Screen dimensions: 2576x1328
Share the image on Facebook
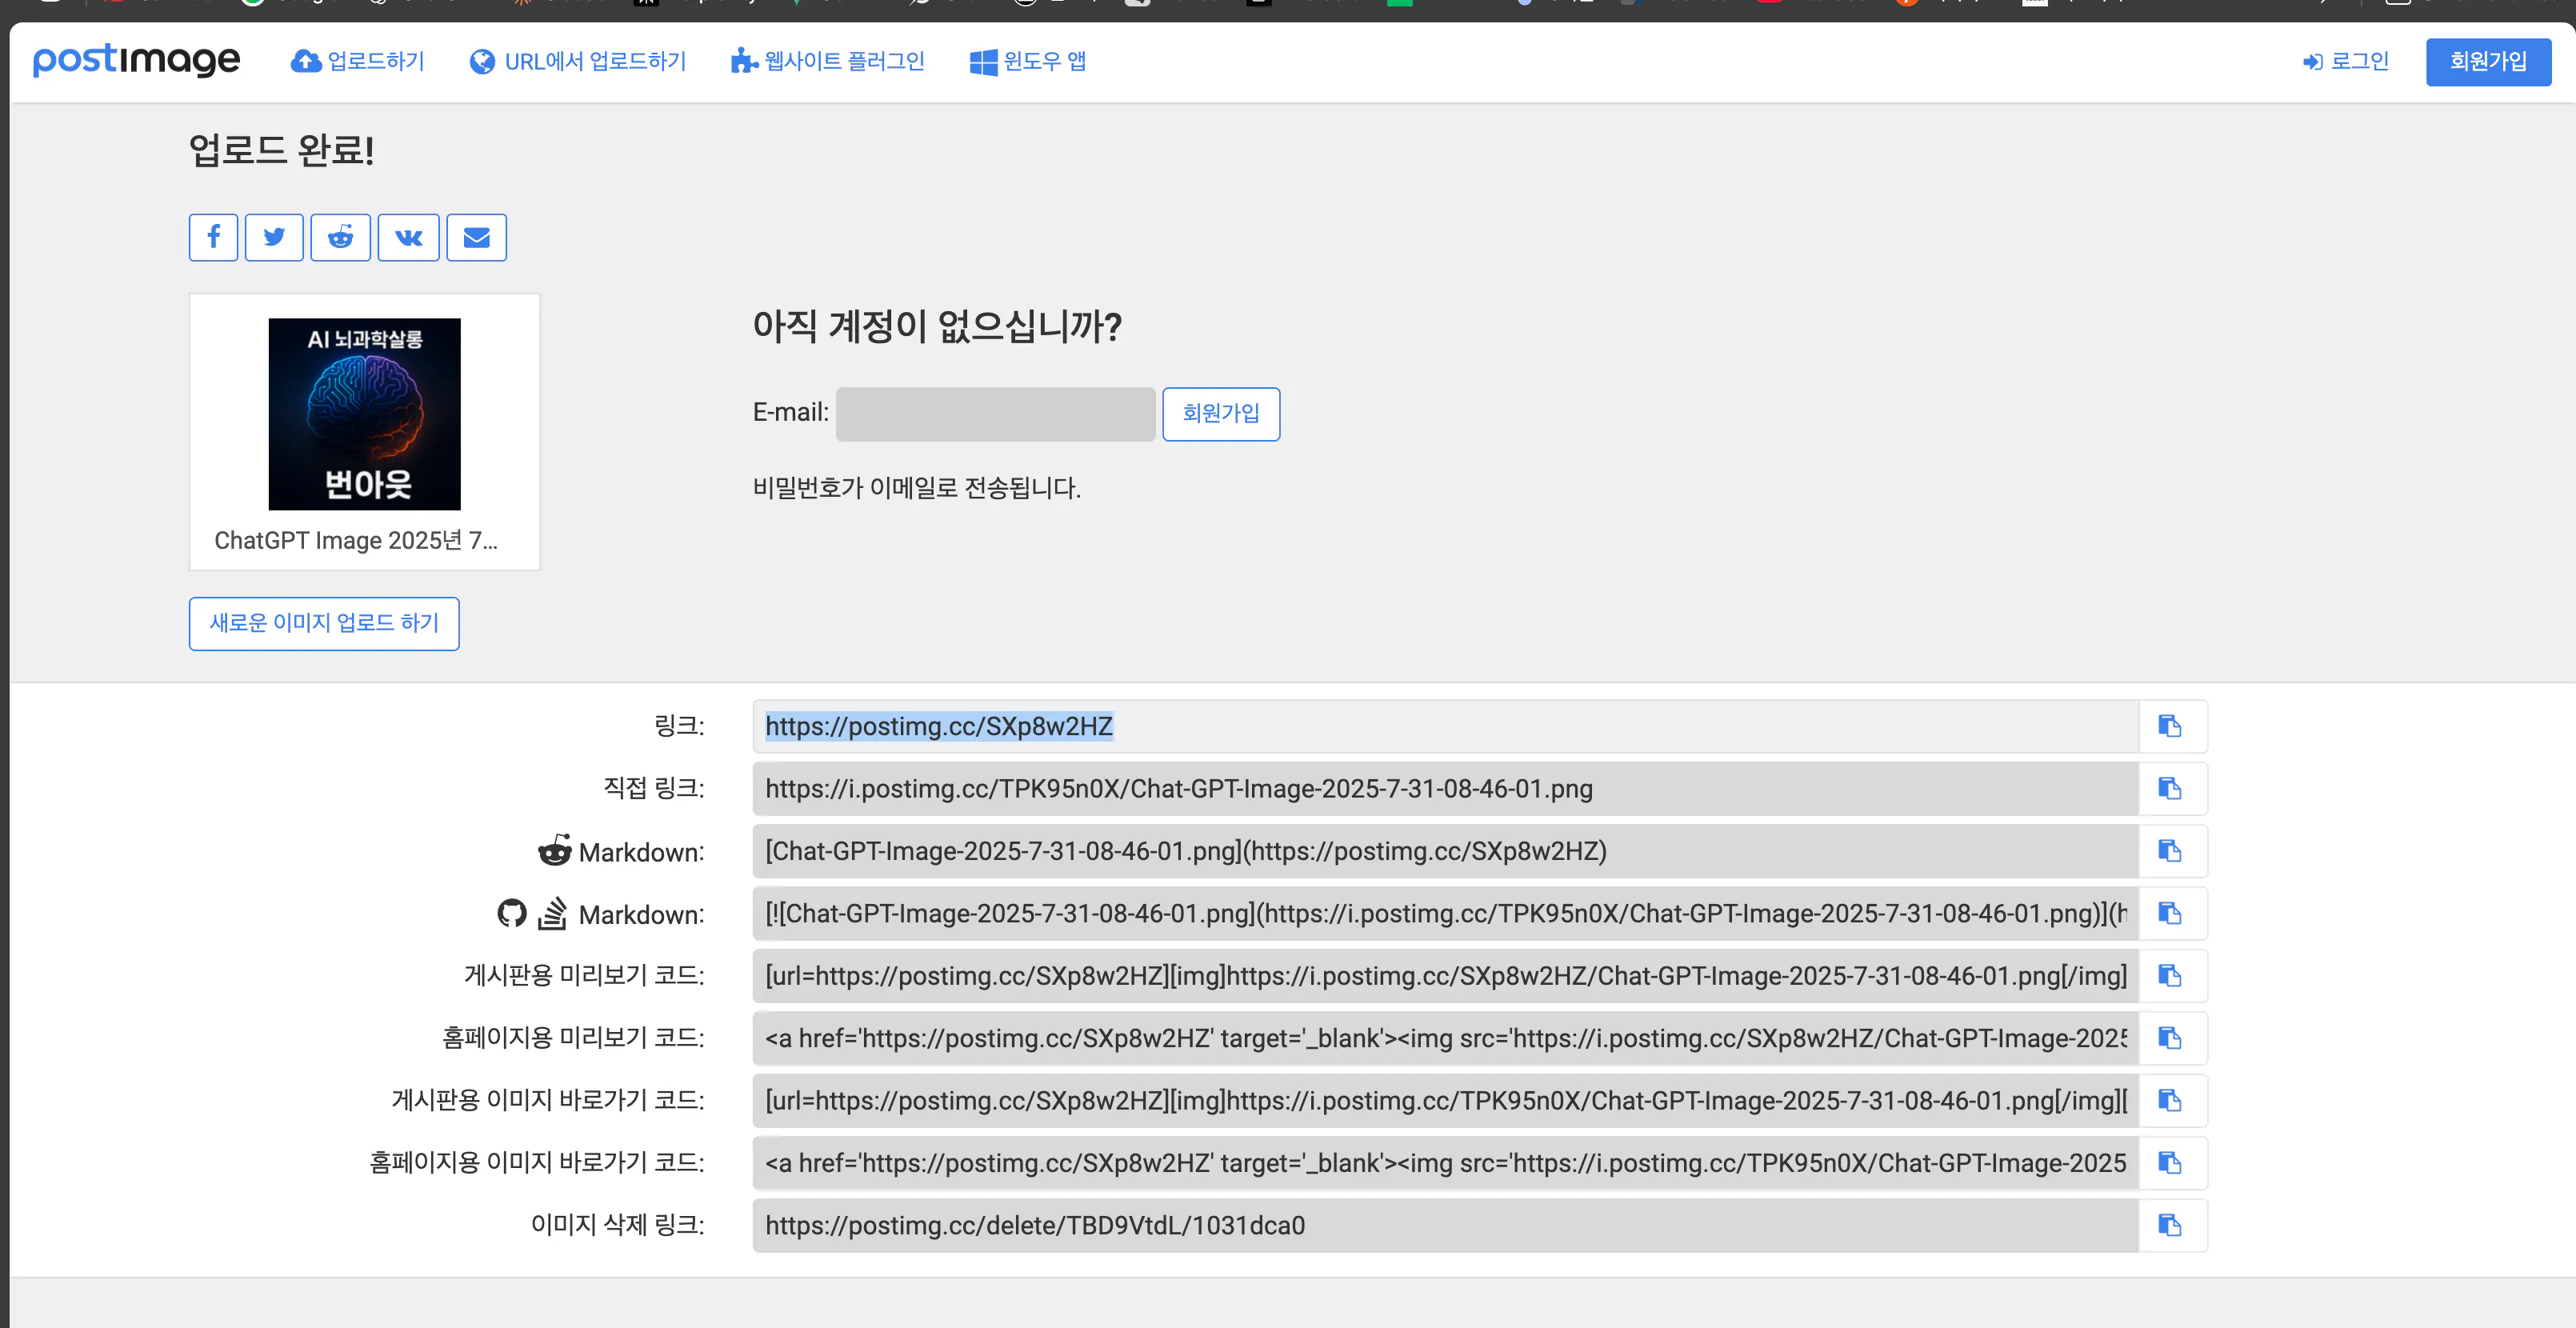click(213, 237)
